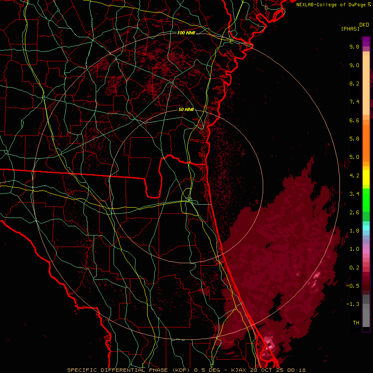Select the "4.2" color scale value
Screen dimensions: 373x373
(354, 176)
